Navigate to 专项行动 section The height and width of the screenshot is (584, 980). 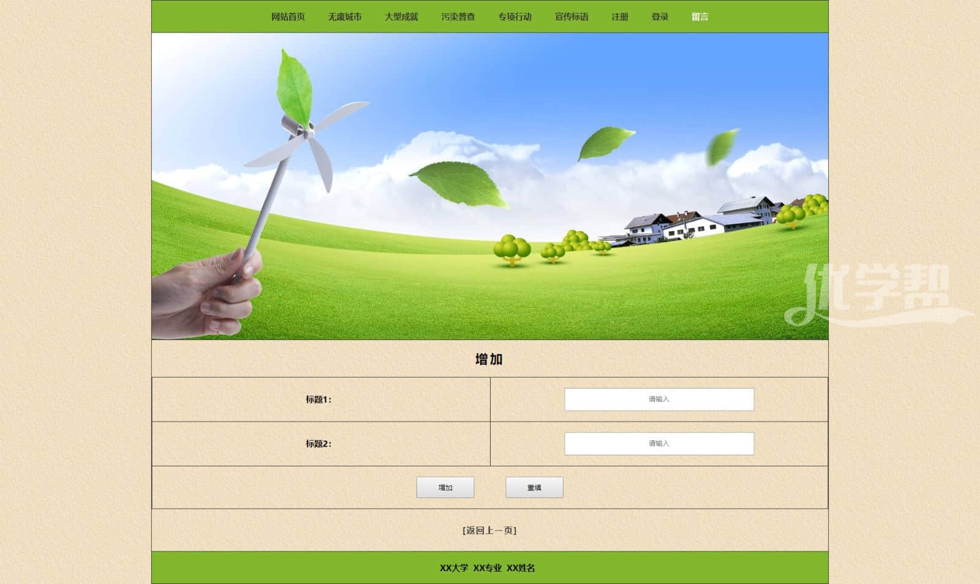click(514, 17)
